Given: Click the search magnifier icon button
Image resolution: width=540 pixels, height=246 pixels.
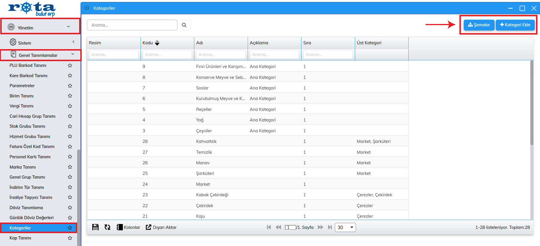Looking at the screenshot, I should pos(184,25).
